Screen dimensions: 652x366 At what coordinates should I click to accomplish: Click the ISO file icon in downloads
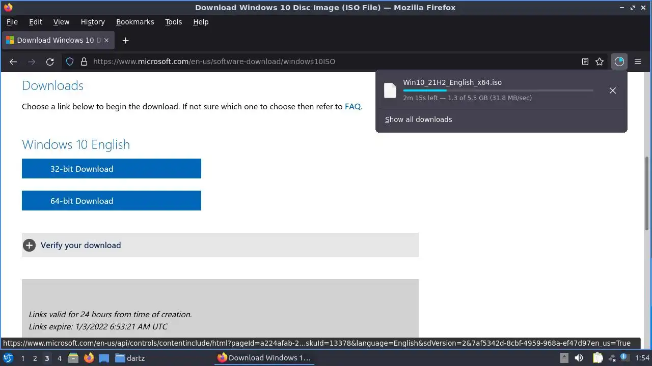pos(390,90)
